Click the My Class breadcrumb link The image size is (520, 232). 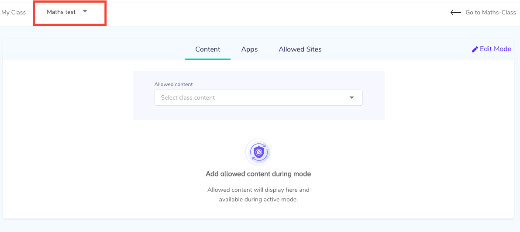tap(14, 13)
